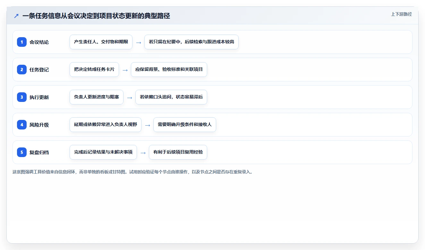Screen dimensions: 425x250
Task: Click the 需要明确升级条件和接收人 box
Action: pyautogui.click(x=185, y=125)
